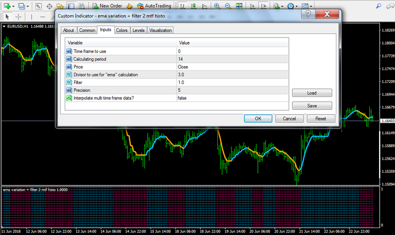395x235 pixels.
Task: Expand the periods clock dropdown arrow
Action: 297,6
